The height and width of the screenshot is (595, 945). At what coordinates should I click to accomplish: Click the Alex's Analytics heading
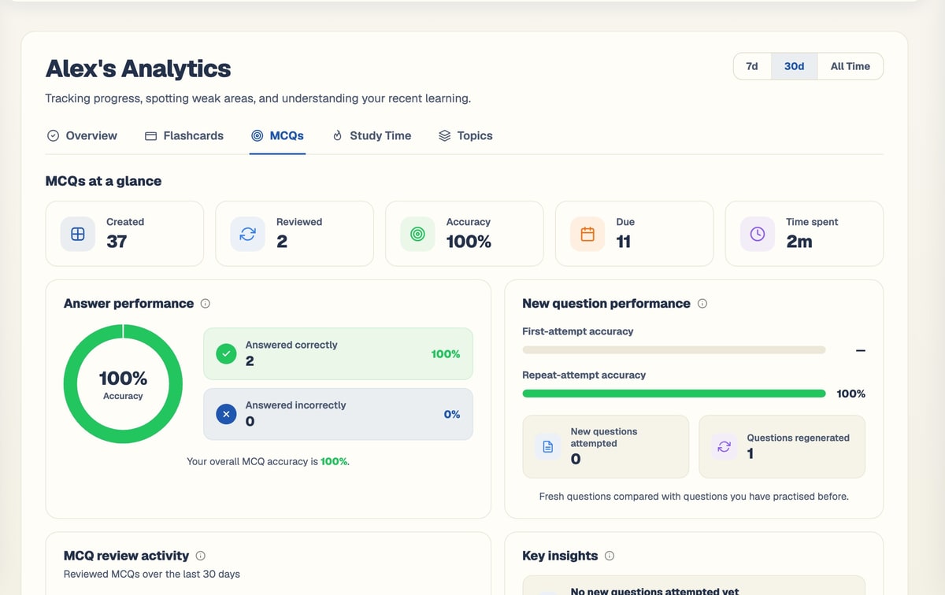(139, 68)
